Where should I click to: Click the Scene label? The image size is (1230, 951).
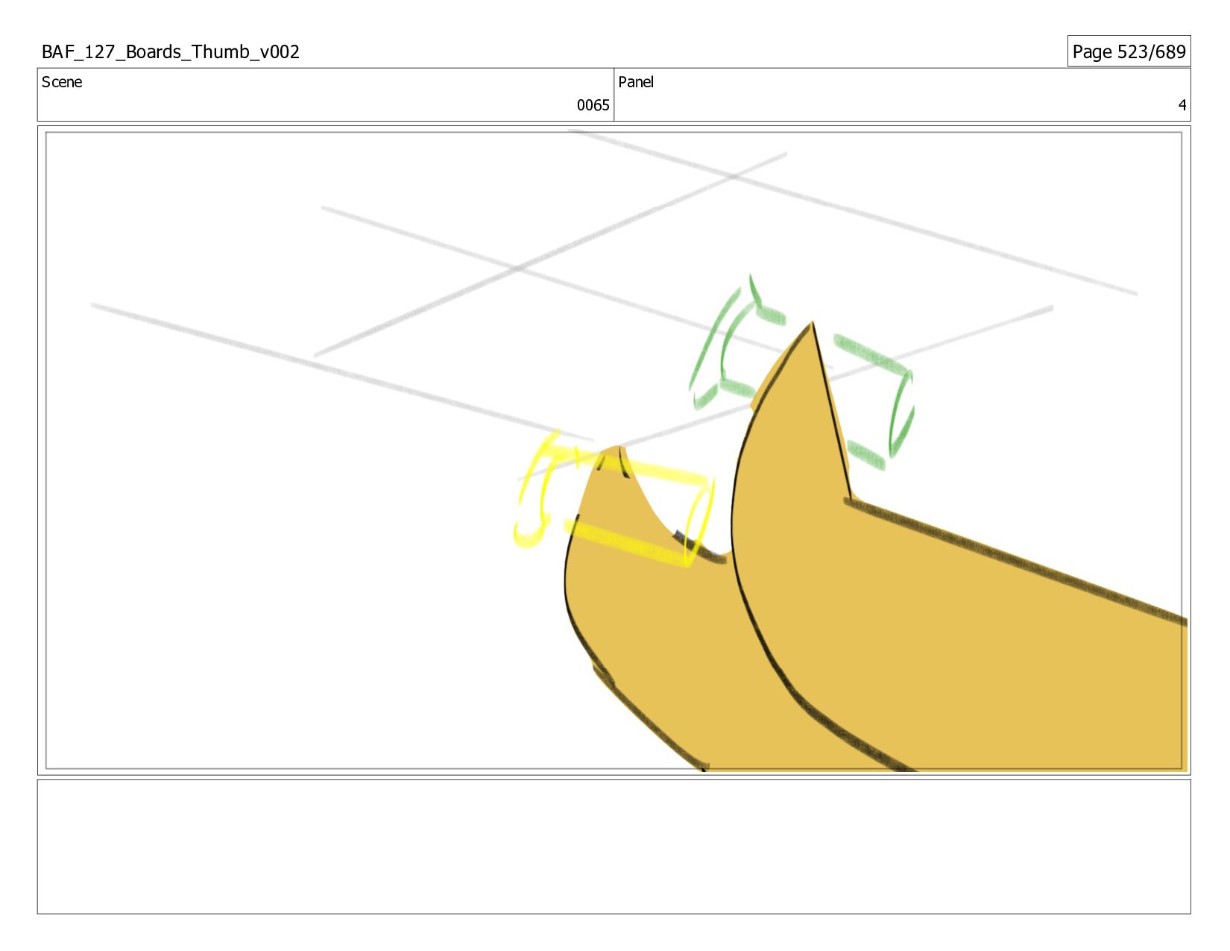tap(62, 82)
